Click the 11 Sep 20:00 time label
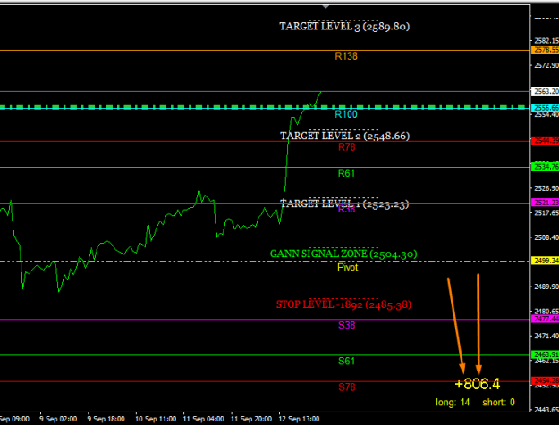Image resolution: width=559 pixels, height=425 pixels. (x=251, y=419)
